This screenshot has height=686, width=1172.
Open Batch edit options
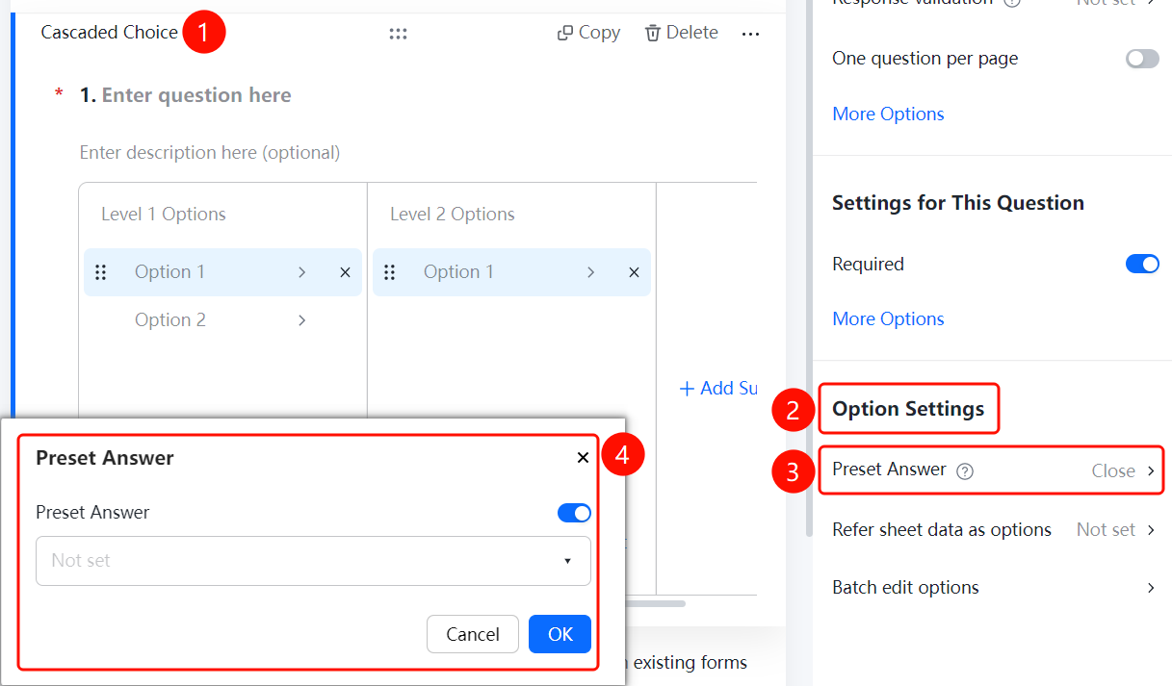coord(993,588)
